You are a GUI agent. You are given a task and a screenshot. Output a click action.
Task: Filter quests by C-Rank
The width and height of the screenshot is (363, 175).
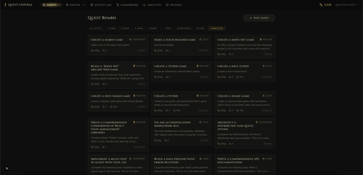[111, 28]
